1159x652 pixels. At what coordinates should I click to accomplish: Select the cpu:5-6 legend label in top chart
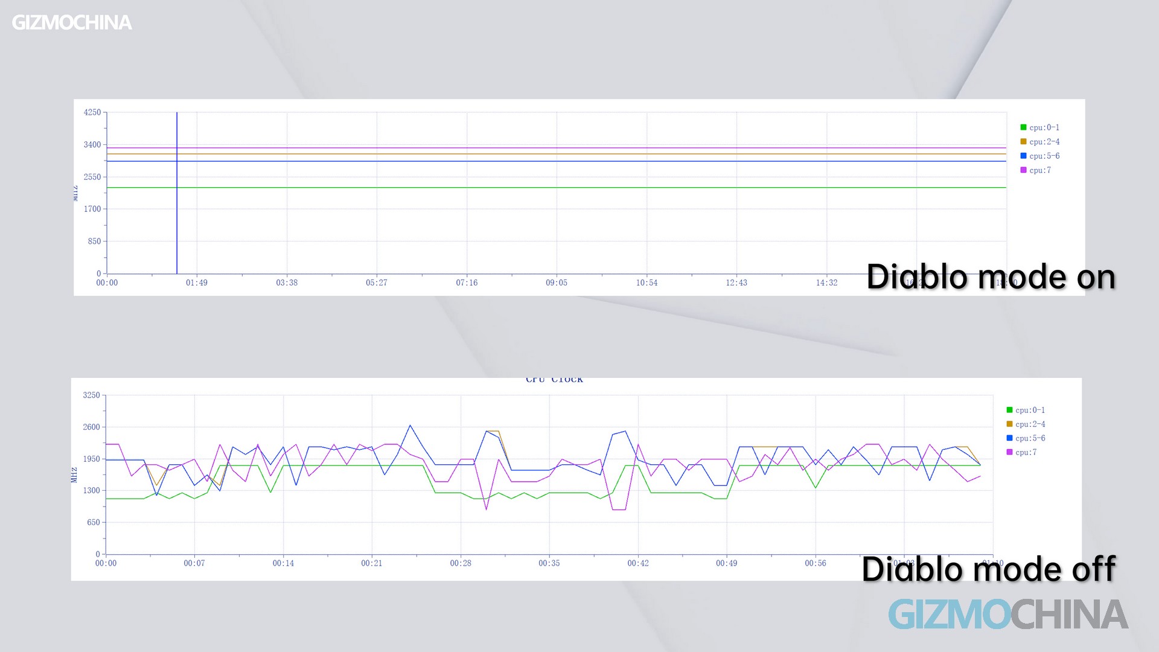(1044, 156)
